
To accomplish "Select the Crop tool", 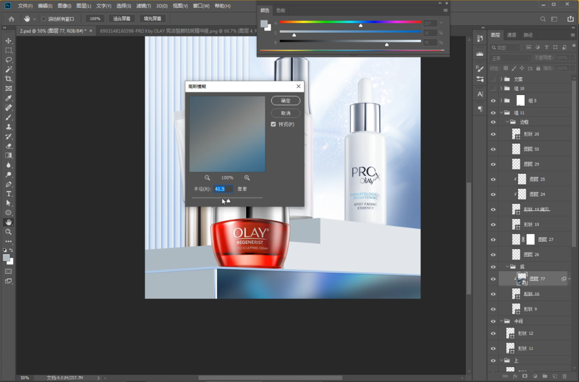I will (x=9, y=79).
